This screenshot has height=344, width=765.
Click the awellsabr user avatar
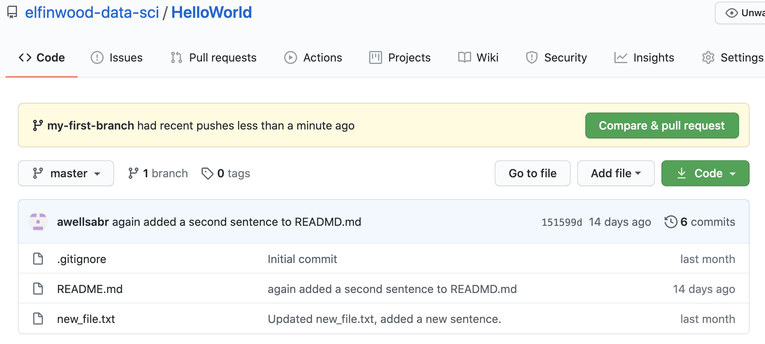pyautogui.click(x=38, y=222)
